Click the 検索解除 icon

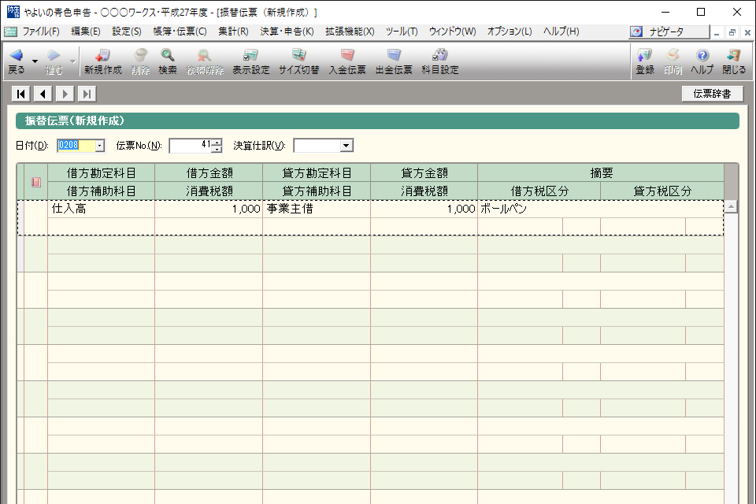(205, 55)
